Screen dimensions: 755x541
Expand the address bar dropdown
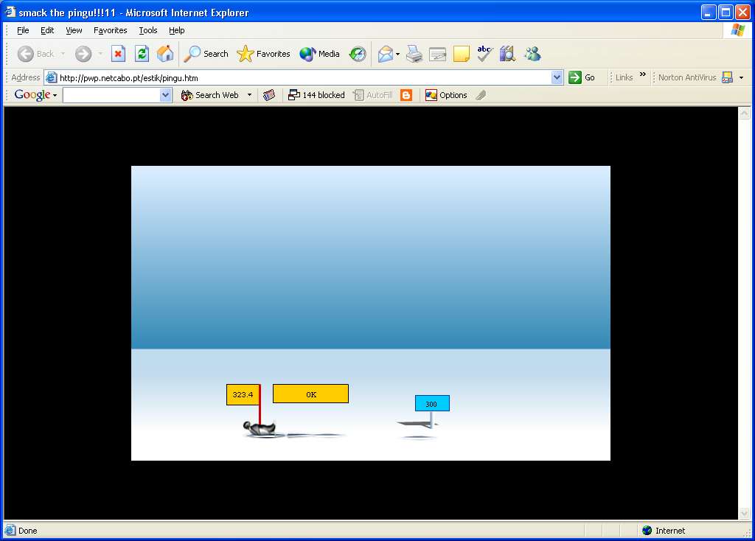tap(557, 77)
